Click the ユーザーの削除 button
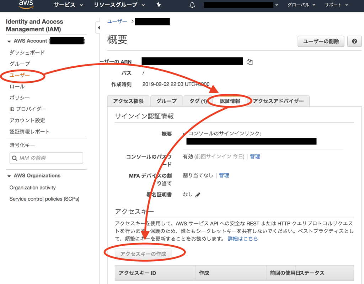The width and height of the screenshot is (364, 284). 321,41
